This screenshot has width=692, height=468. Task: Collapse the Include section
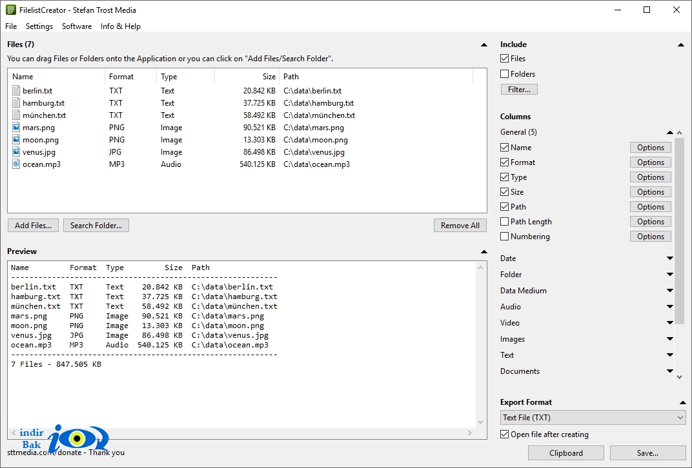click(680, 44)
